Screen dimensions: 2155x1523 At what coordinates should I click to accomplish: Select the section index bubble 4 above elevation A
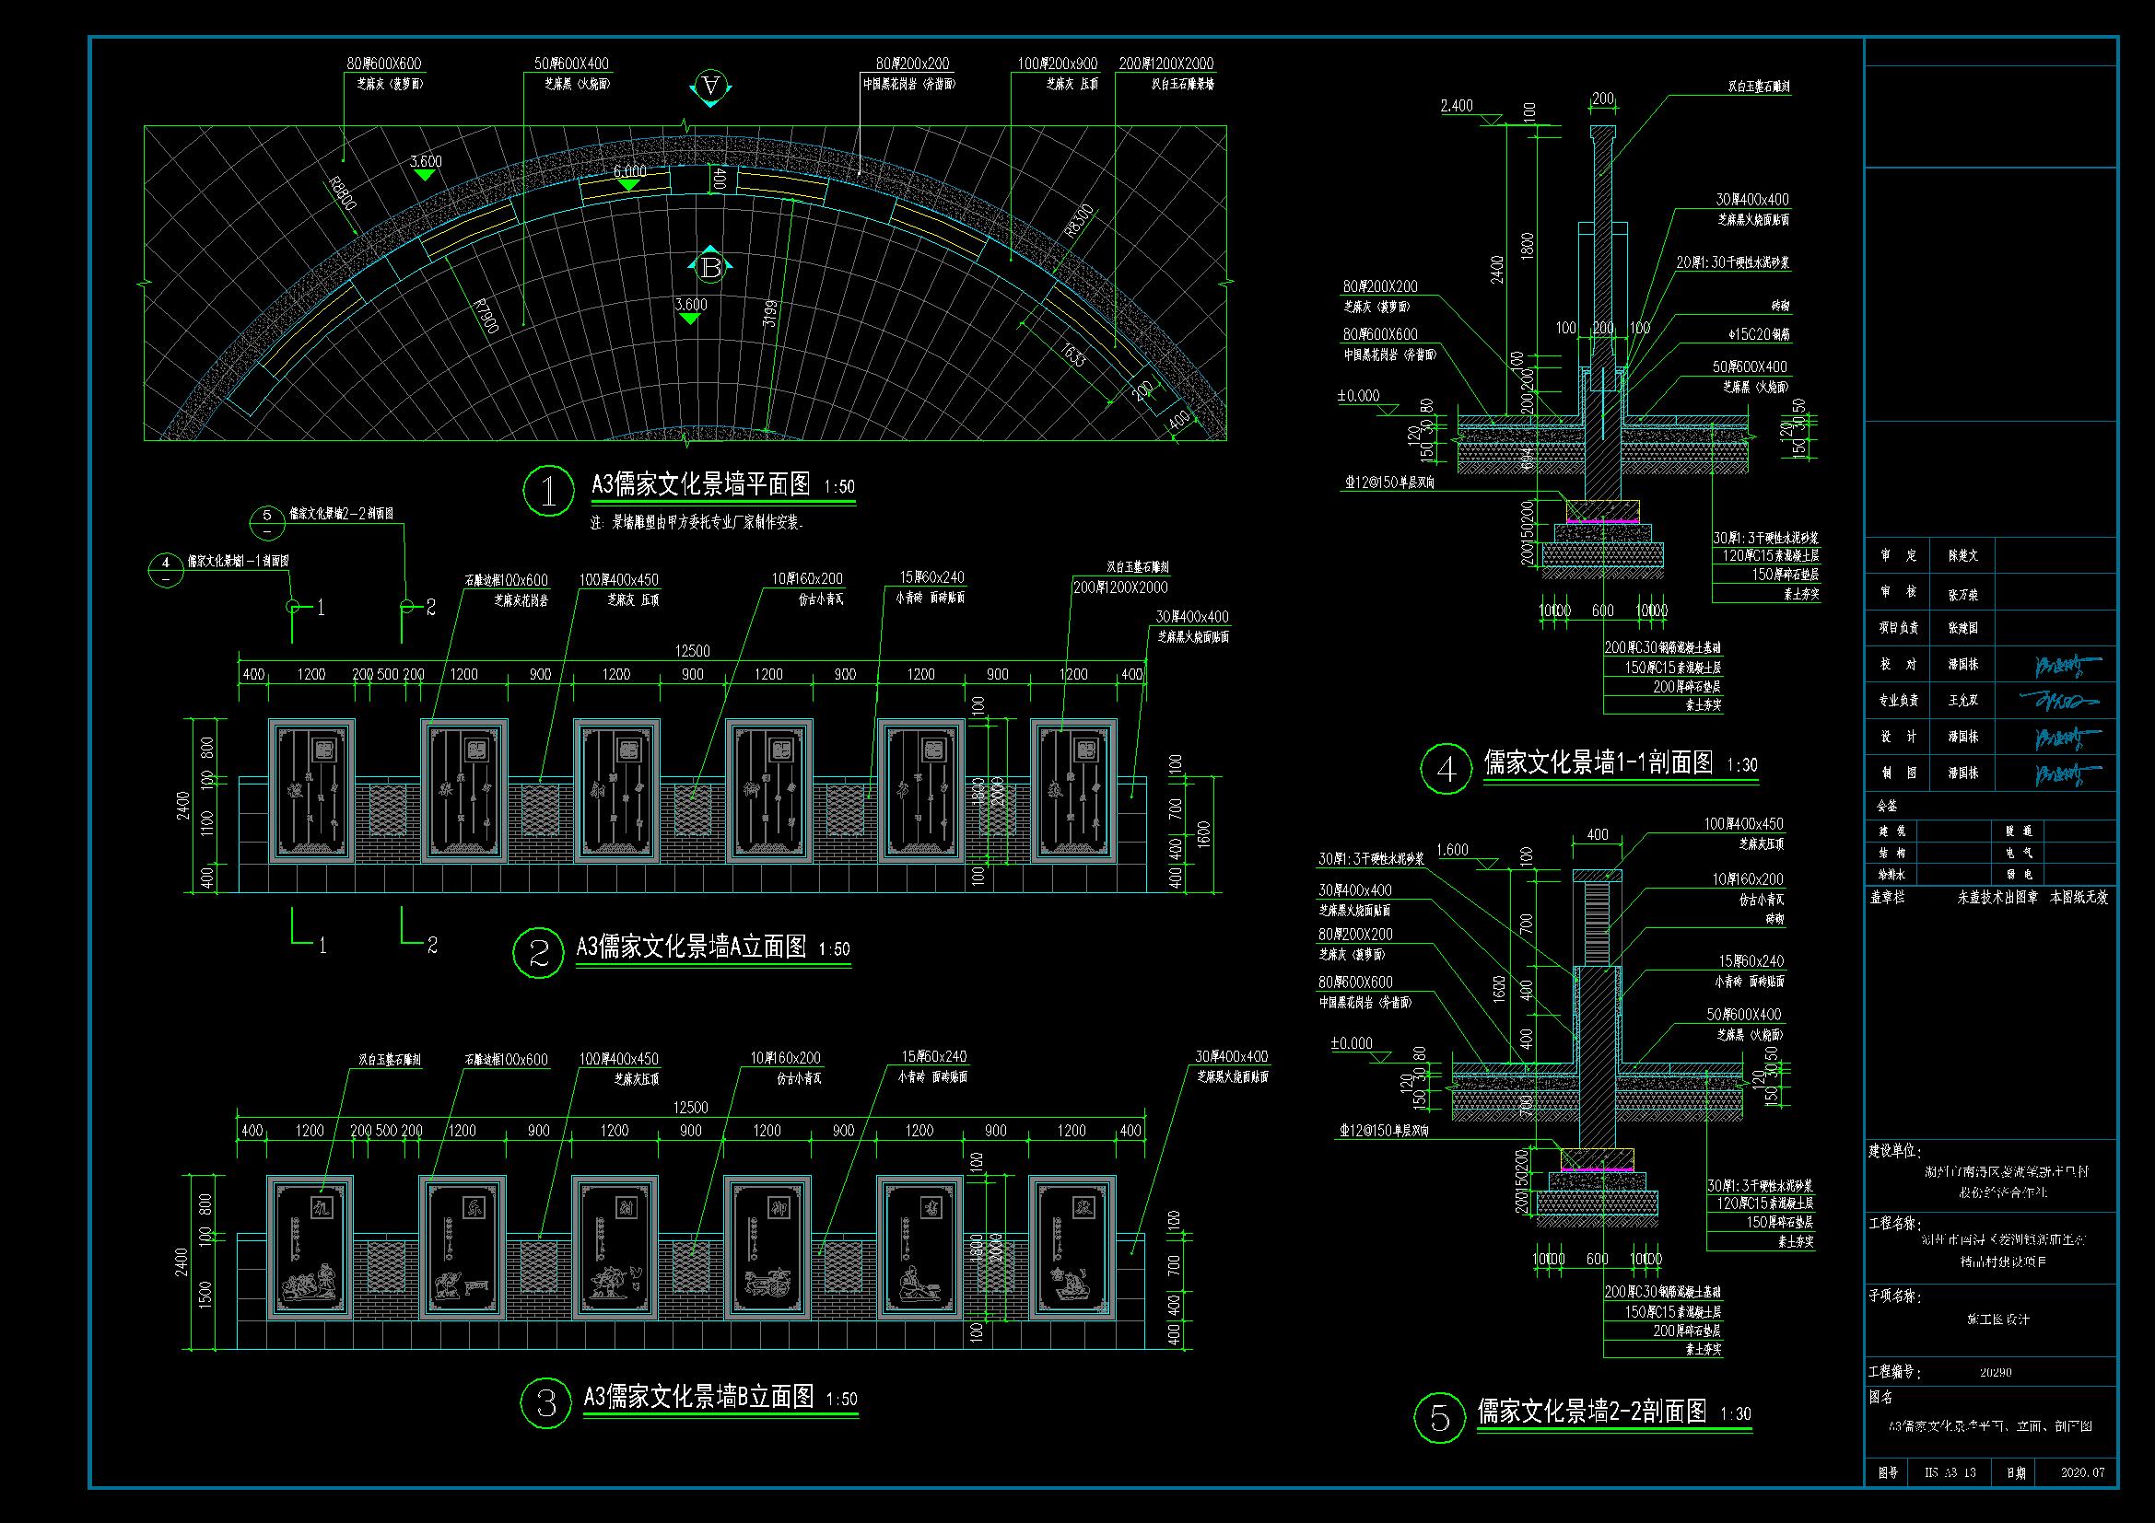[x=166, y=569]
